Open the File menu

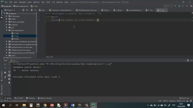(x=6, y=2)
